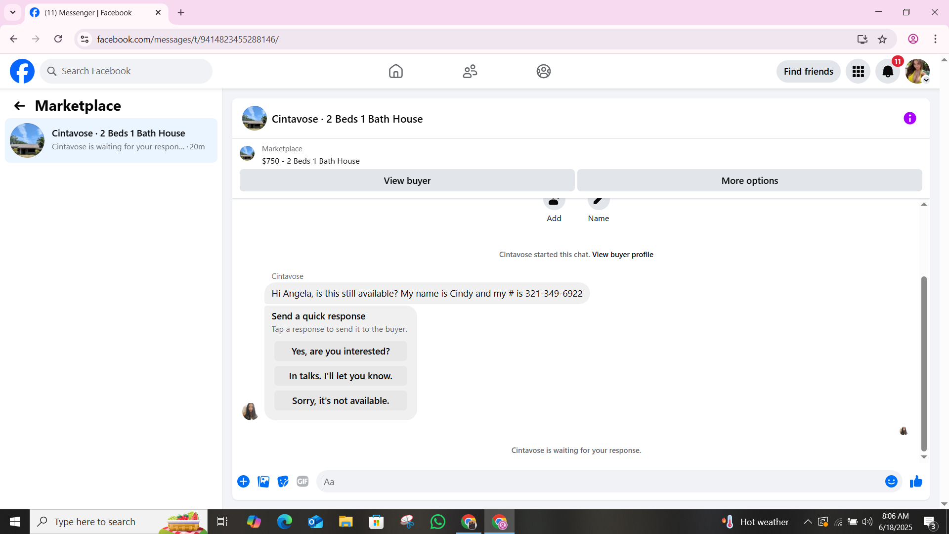
Task: Send 'In talks. I'll let you know.' response
Action: pyautogui.click(x=341, y=376)
